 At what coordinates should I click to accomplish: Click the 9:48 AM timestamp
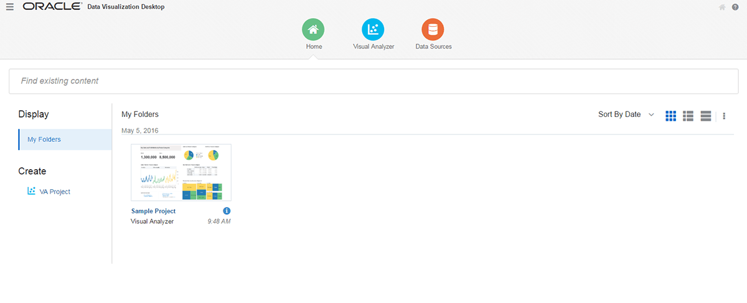[218, 221]
